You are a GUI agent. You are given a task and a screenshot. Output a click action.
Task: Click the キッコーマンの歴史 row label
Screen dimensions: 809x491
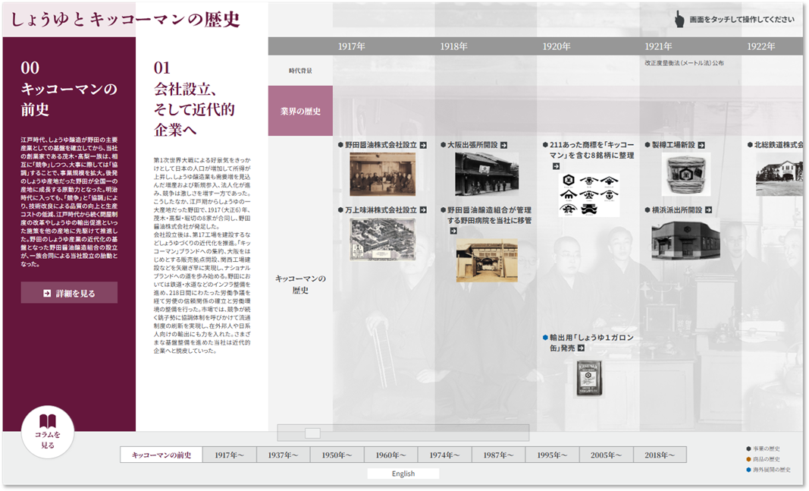(300, 284)
